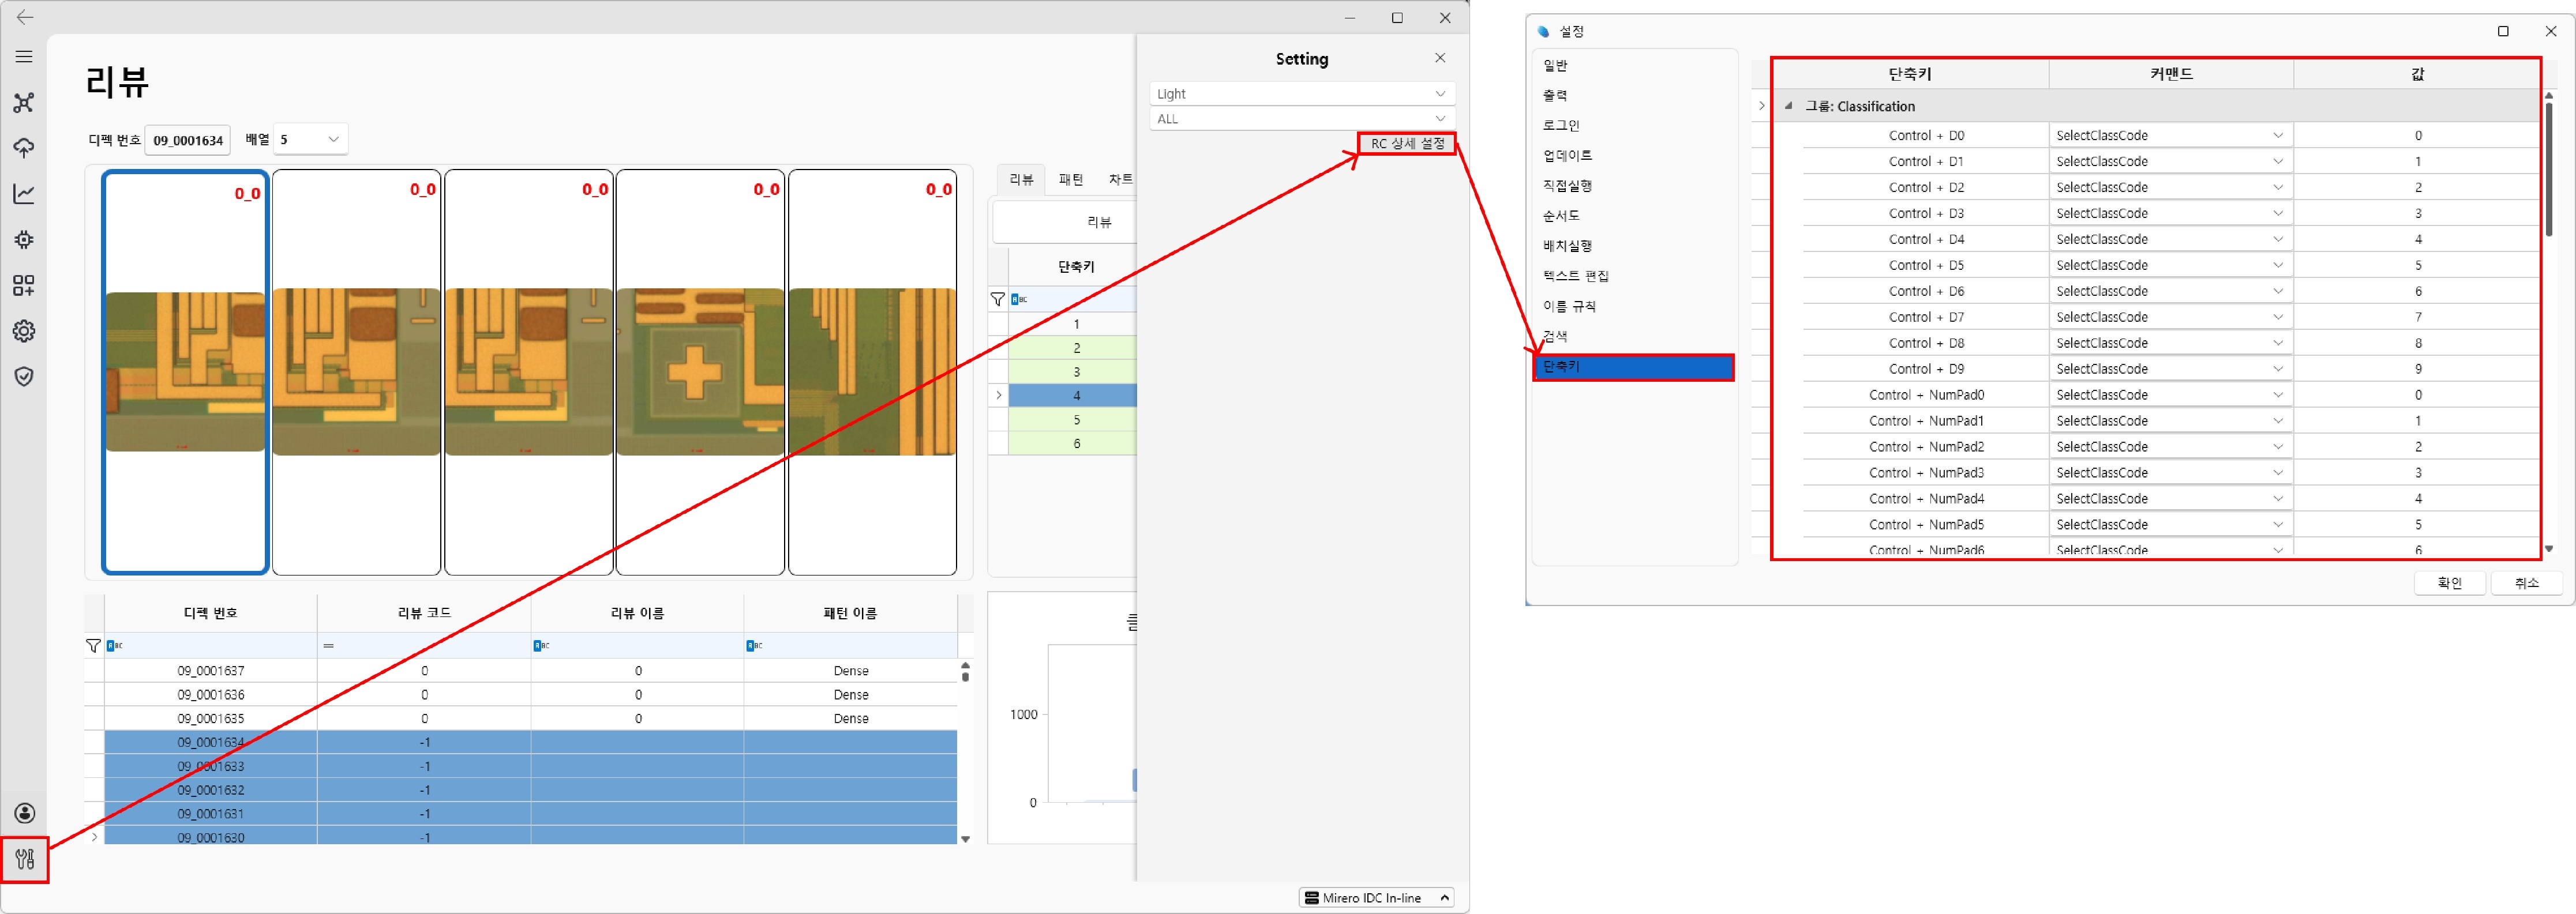The image size is (2576, 914).
Task: Click the back arrow at top left
Action: pos(25,17)
